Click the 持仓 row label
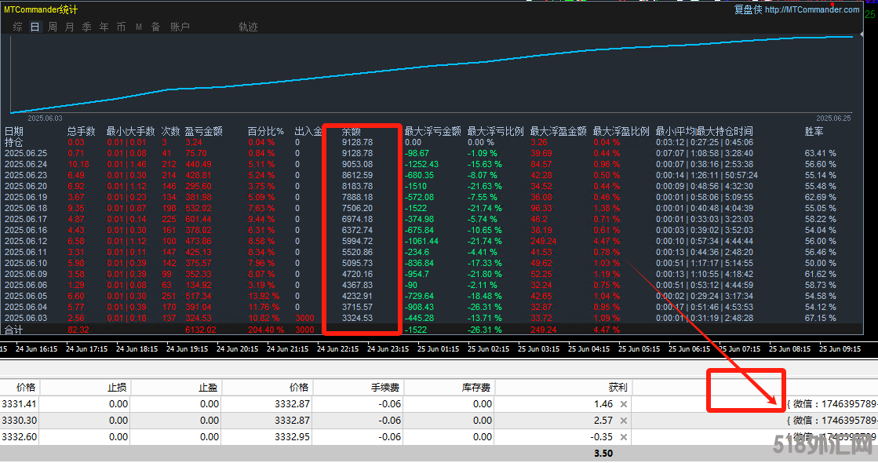This screenshot has height=463, width=878. point(14,143)
